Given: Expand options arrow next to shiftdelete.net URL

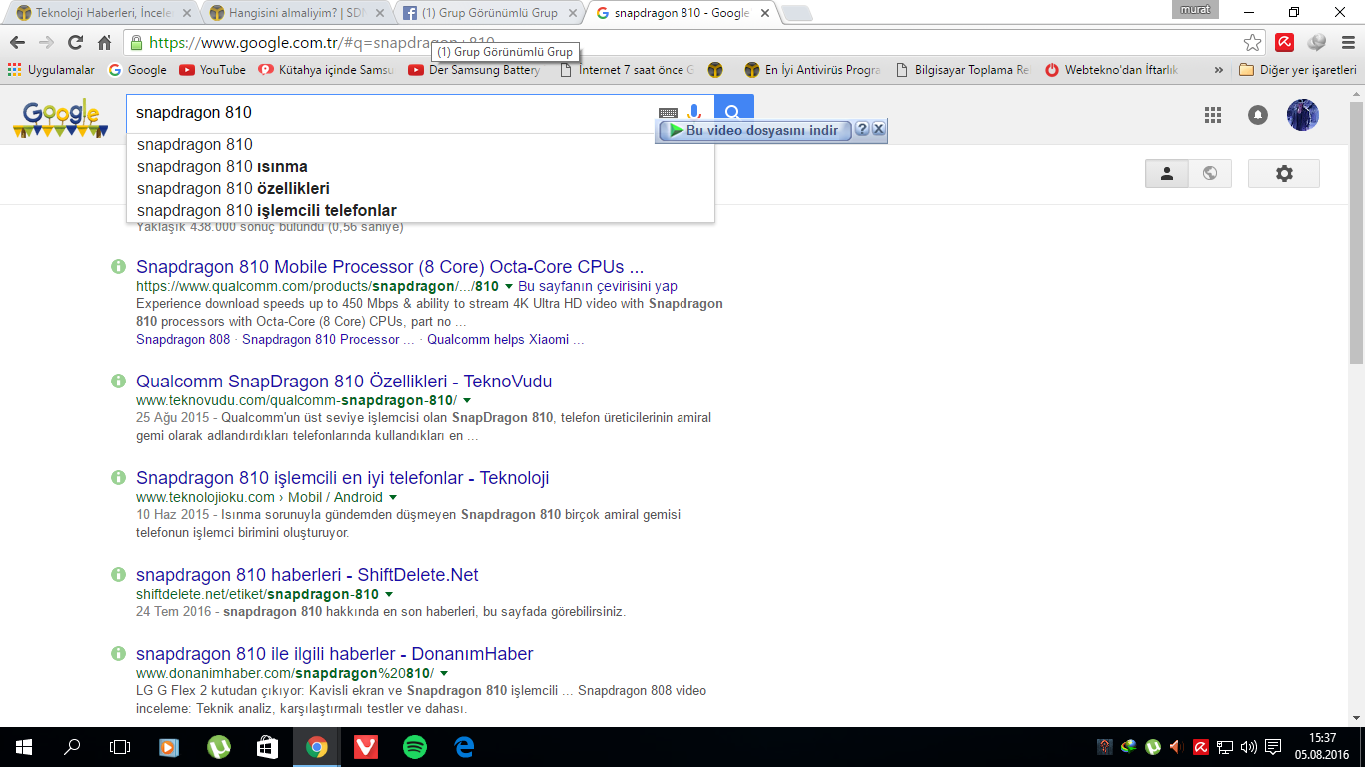Looking at the screenshot, I should click(x=389, y=594).
